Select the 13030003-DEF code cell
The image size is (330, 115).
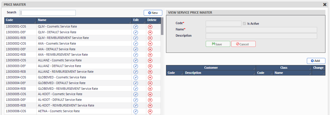[20, 66]
